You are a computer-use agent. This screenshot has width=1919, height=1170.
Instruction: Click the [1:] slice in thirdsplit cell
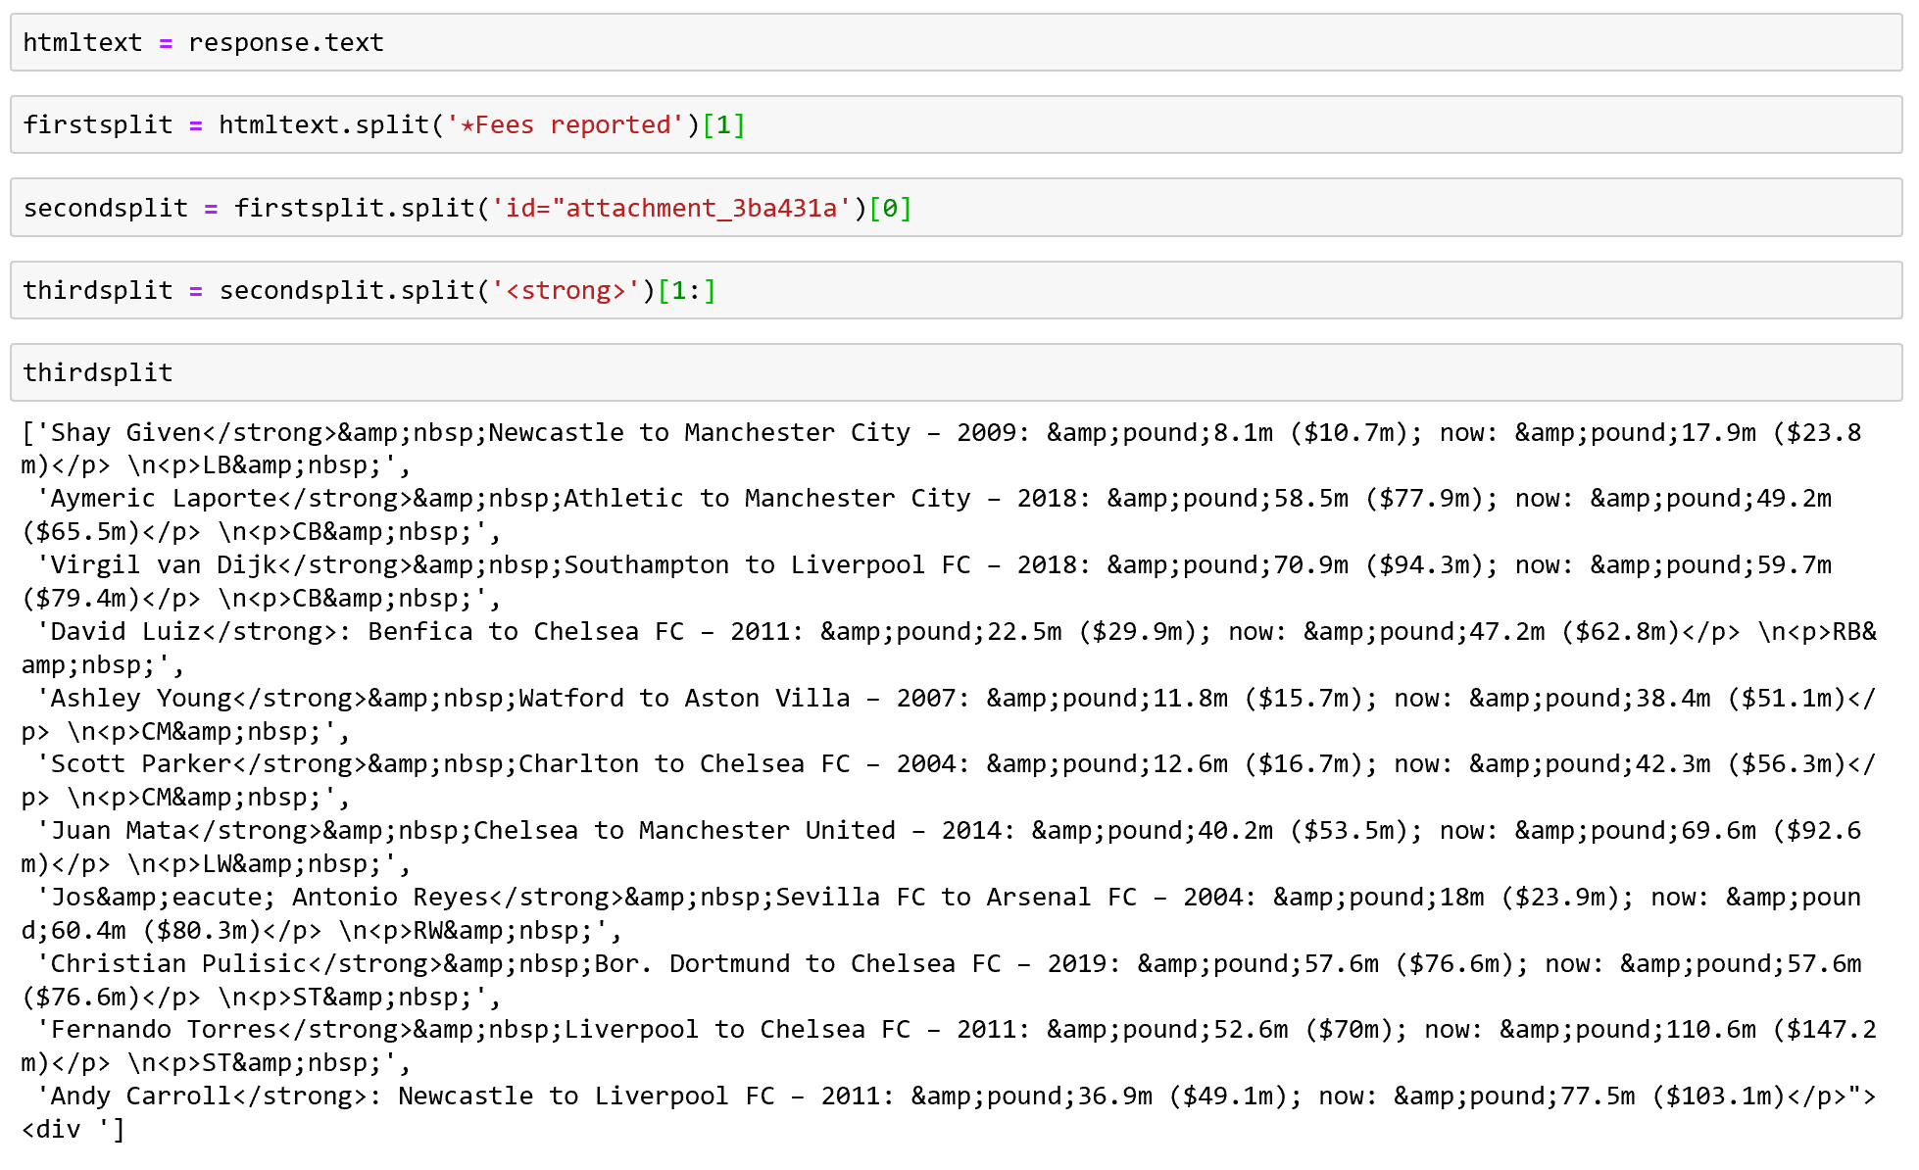tap(686, 291)
